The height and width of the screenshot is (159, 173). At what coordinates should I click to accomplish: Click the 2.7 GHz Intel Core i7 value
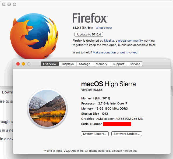[113, 103]
